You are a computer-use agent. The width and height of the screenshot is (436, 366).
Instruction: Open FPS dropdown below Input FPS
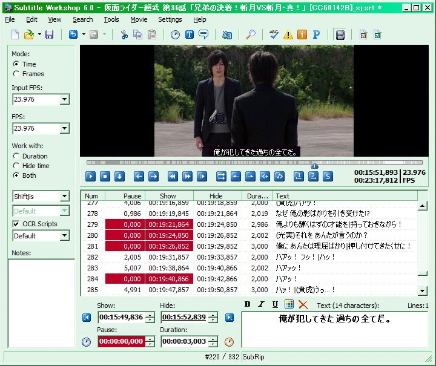pos(65,128)
